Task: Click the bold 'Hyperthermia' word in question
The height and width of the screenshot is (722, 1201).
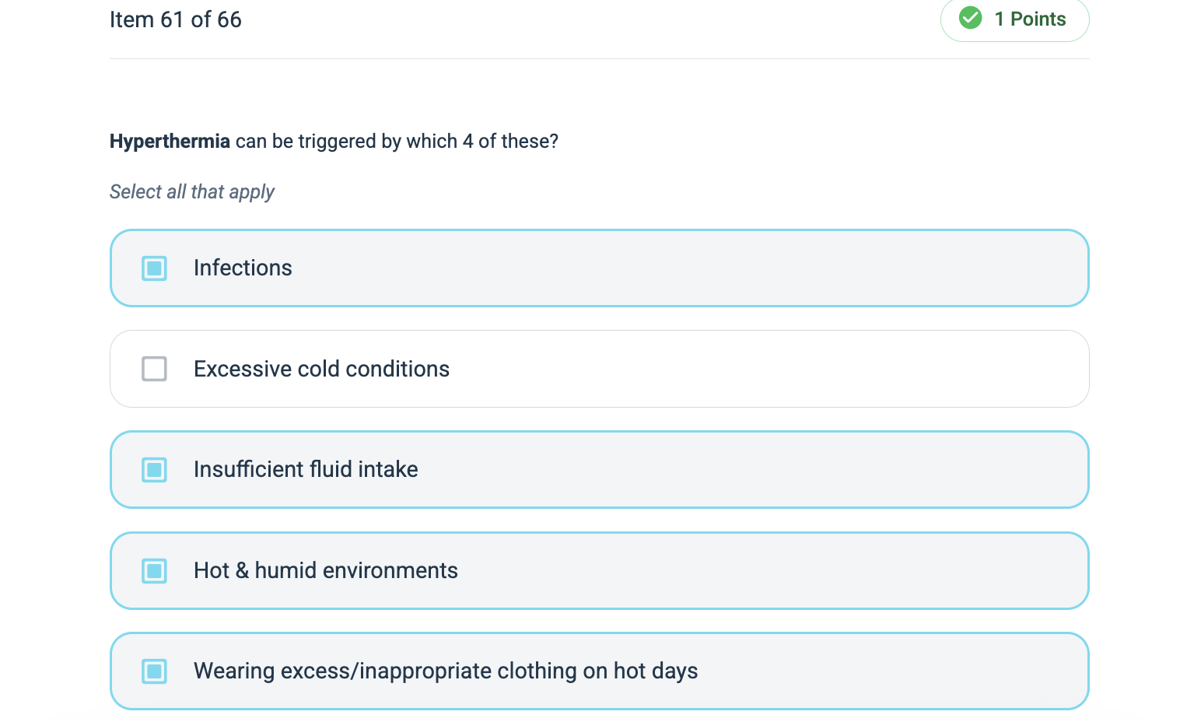Action: [x=170, y=142]
